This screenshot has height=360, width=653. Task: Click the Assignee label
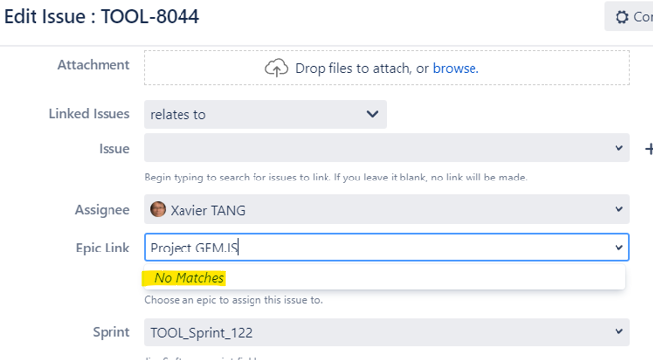(103, 210)
